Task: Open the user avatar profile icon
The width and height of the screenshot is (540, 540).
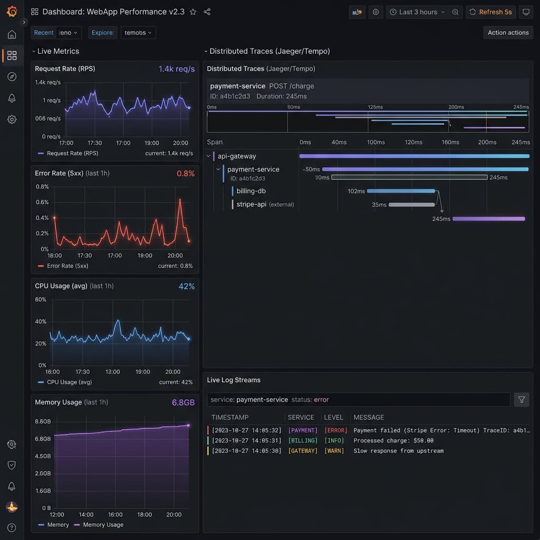Action: pos(12,507)
